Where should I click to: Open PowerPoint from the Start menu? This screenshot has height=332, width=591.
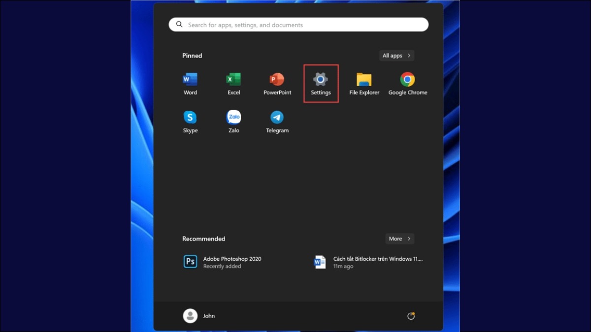click(x=277, y=84)
